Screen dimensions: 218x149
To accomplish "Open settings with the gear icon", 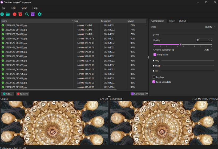I will 39,14.
